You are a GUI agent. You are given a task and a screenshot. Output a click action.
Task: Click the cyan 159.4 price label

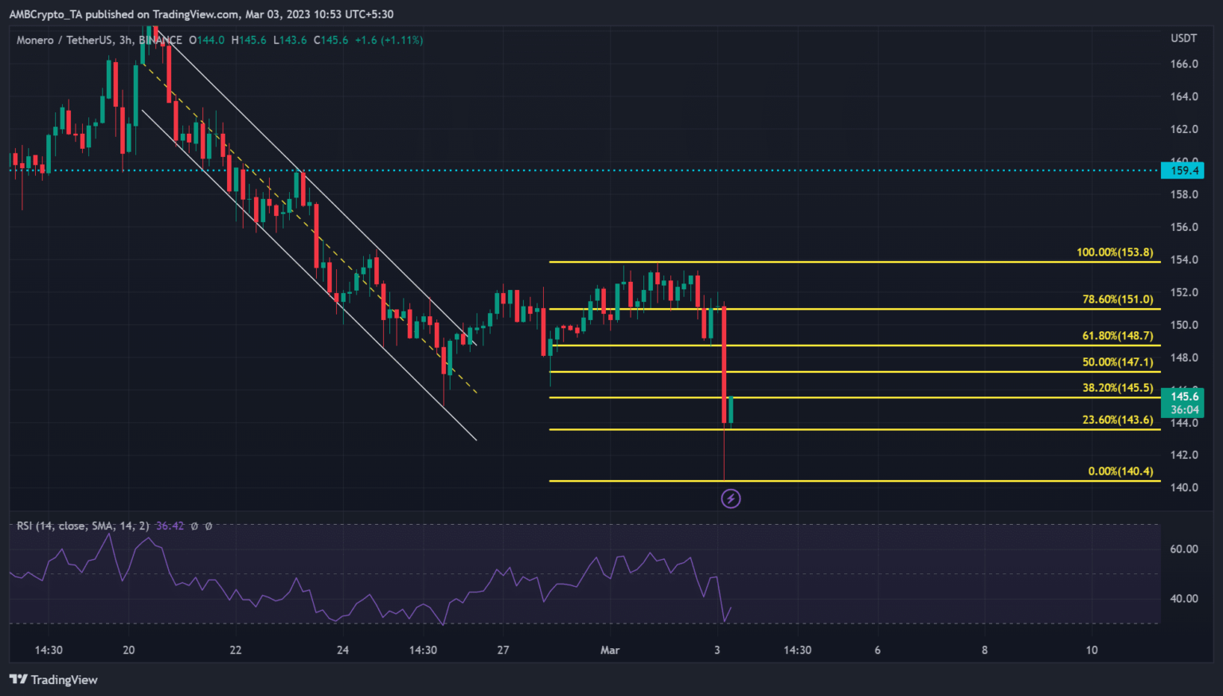click(x=1182, y=170)
